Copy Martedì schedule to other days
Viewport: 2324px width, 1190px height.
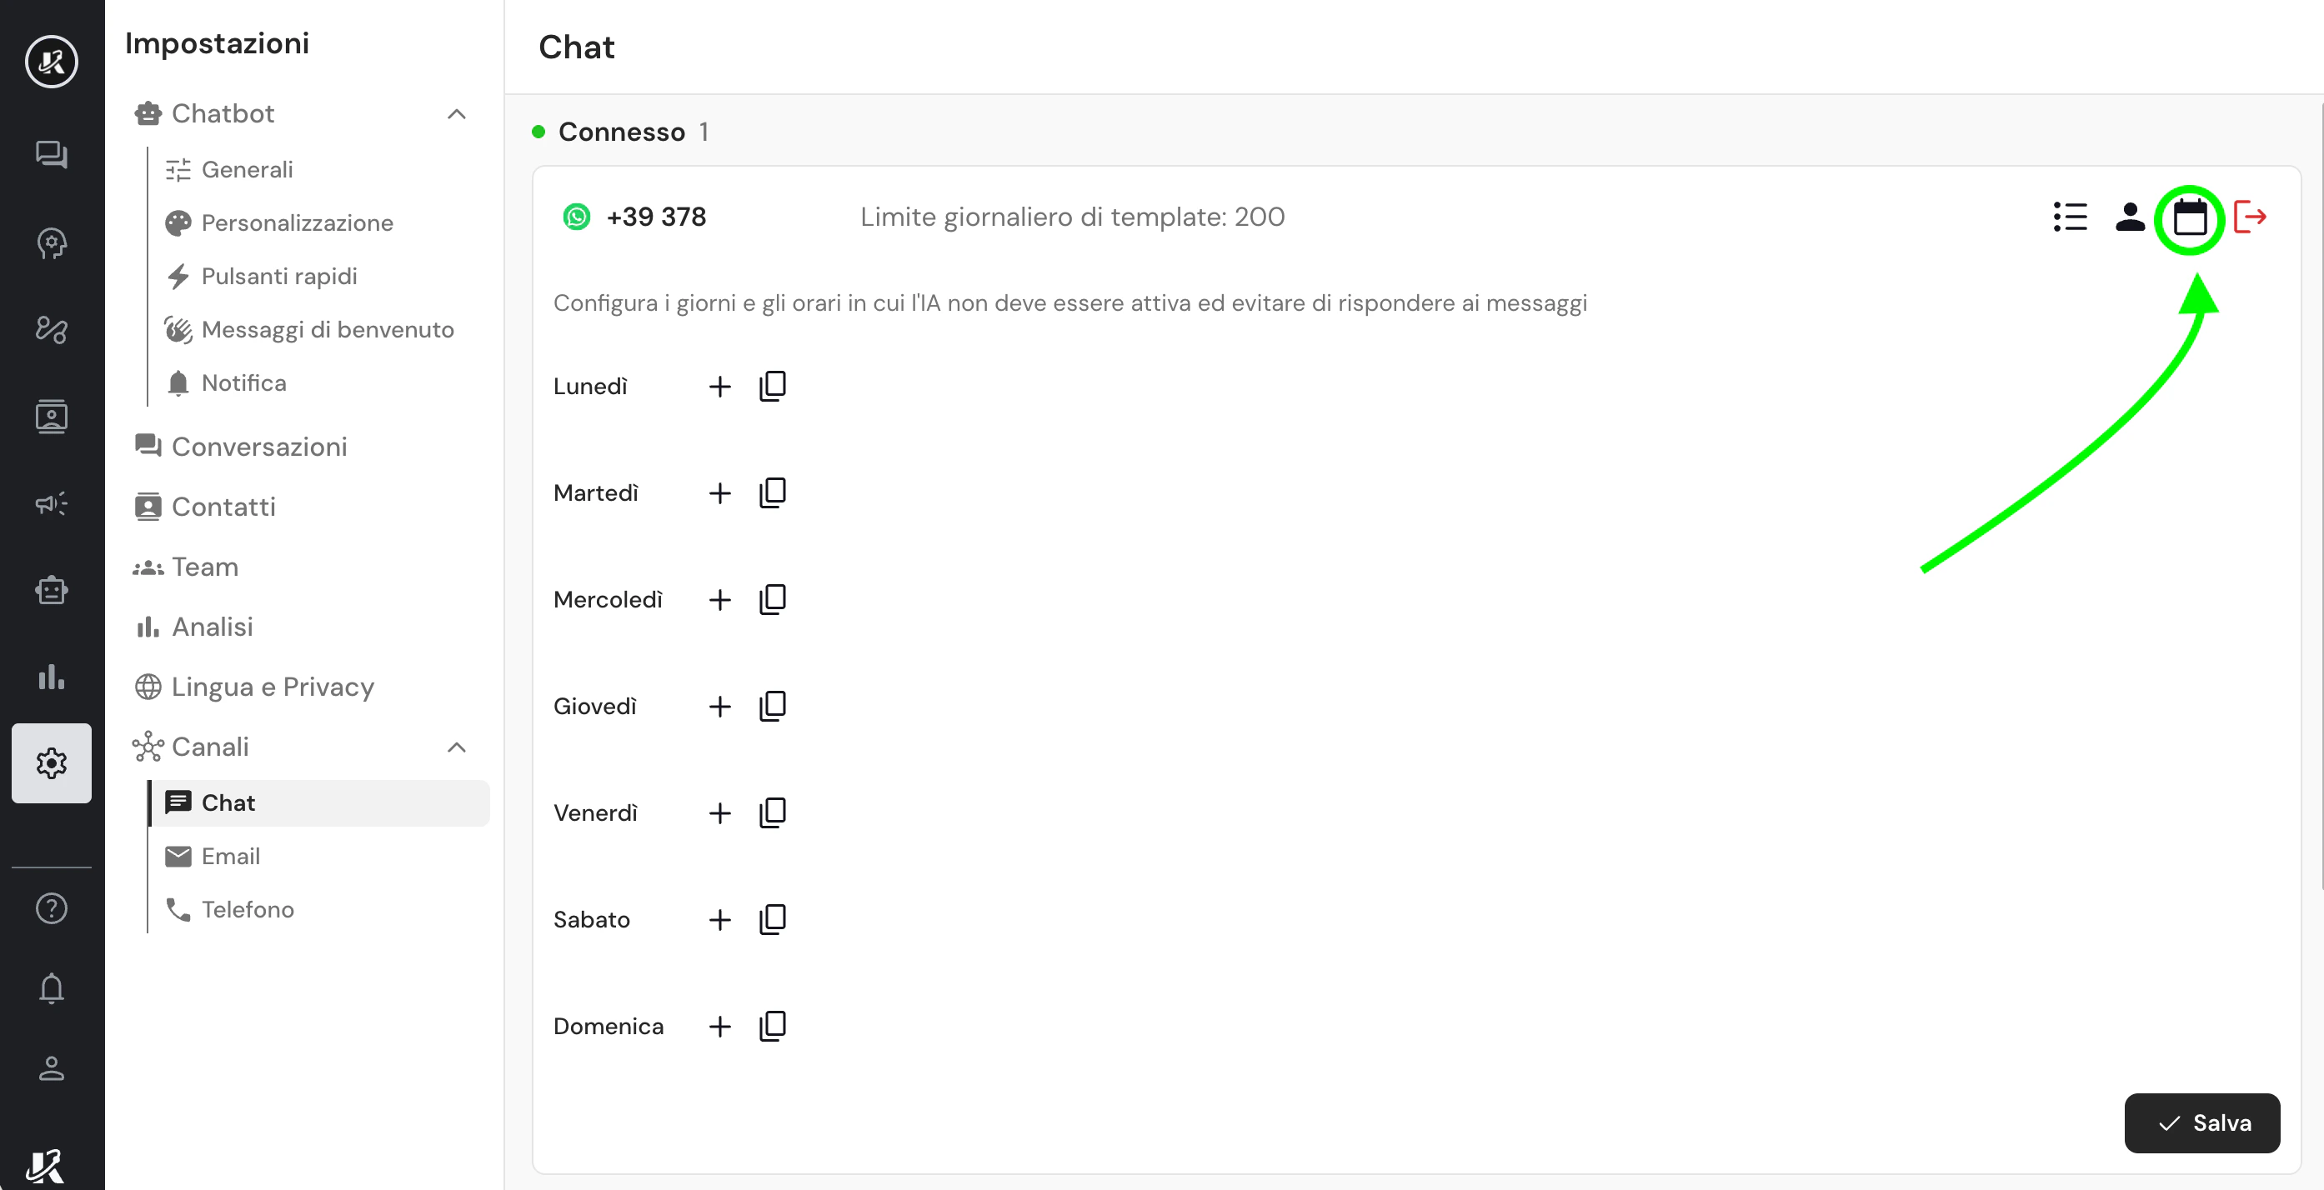(x=772, y=493)
